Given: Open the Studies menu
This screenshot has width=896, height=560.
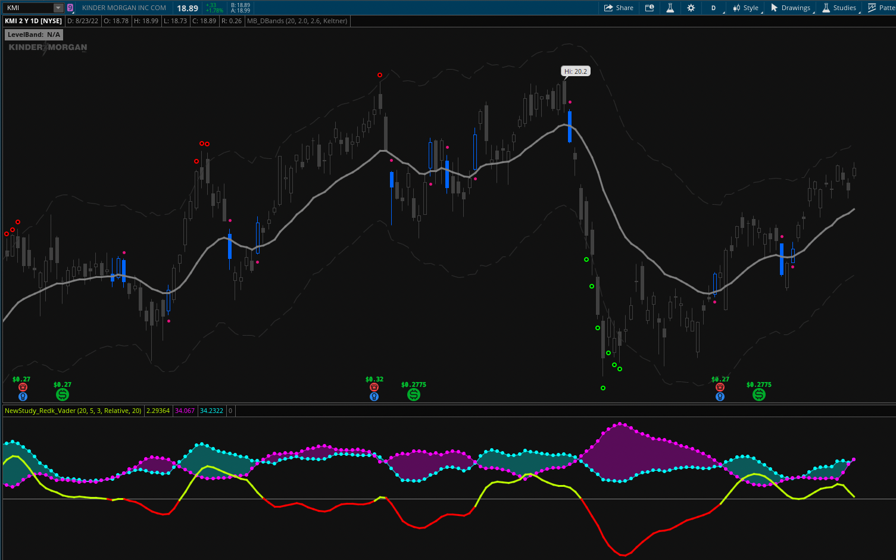Looking at the screenshot, I should pos(839,8).
